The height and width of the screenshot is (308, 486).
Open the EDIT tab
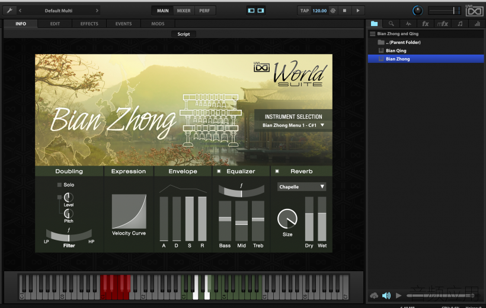click(x=55, y=24)
